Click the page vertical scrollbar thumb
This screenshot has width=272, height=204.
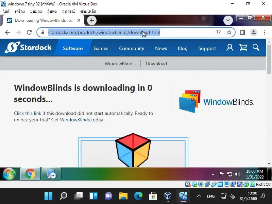pos(269,59)
